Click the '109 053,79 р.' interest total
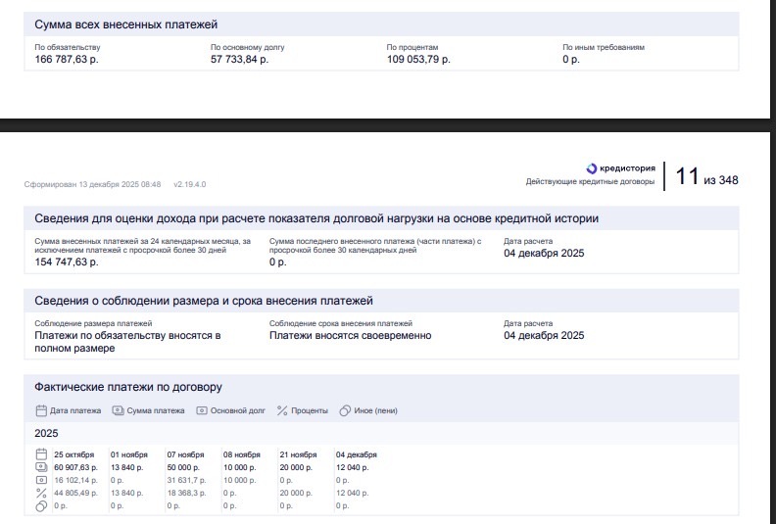The width and height of the screenshot is (776, 524). 418,60
